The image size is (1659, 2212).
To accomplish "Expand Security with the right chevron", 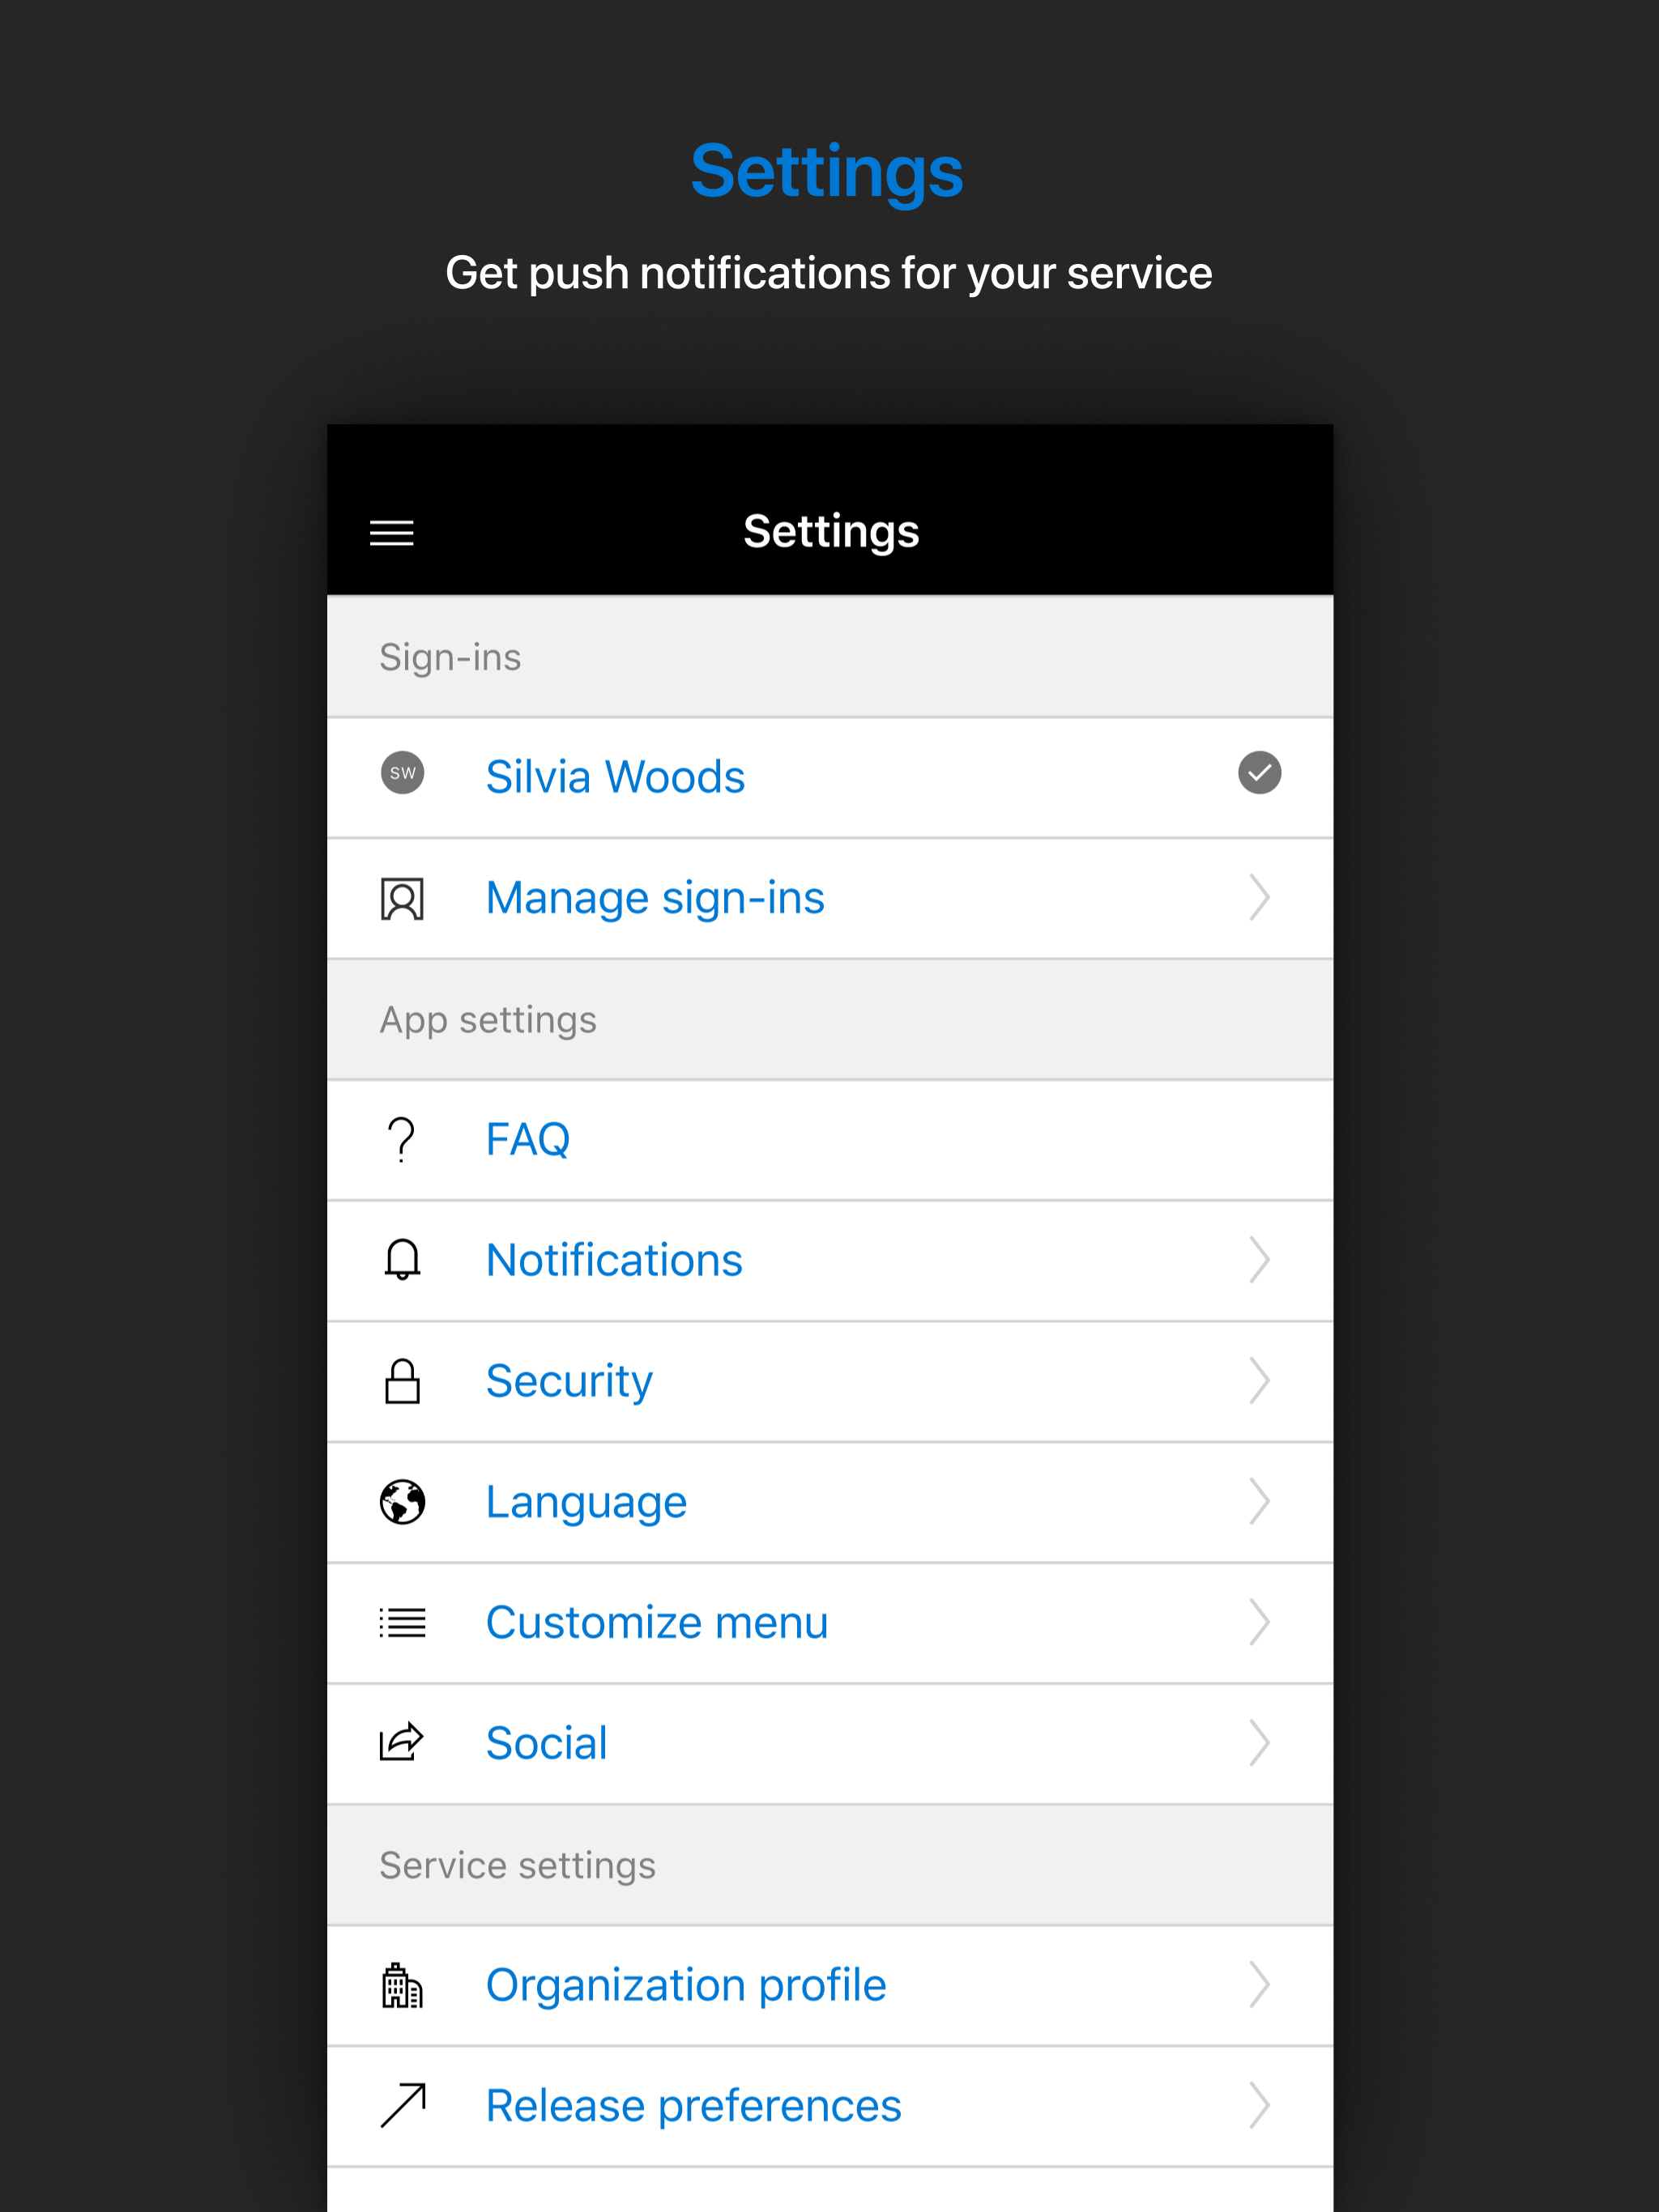I will click(x=1259, y=1381).
